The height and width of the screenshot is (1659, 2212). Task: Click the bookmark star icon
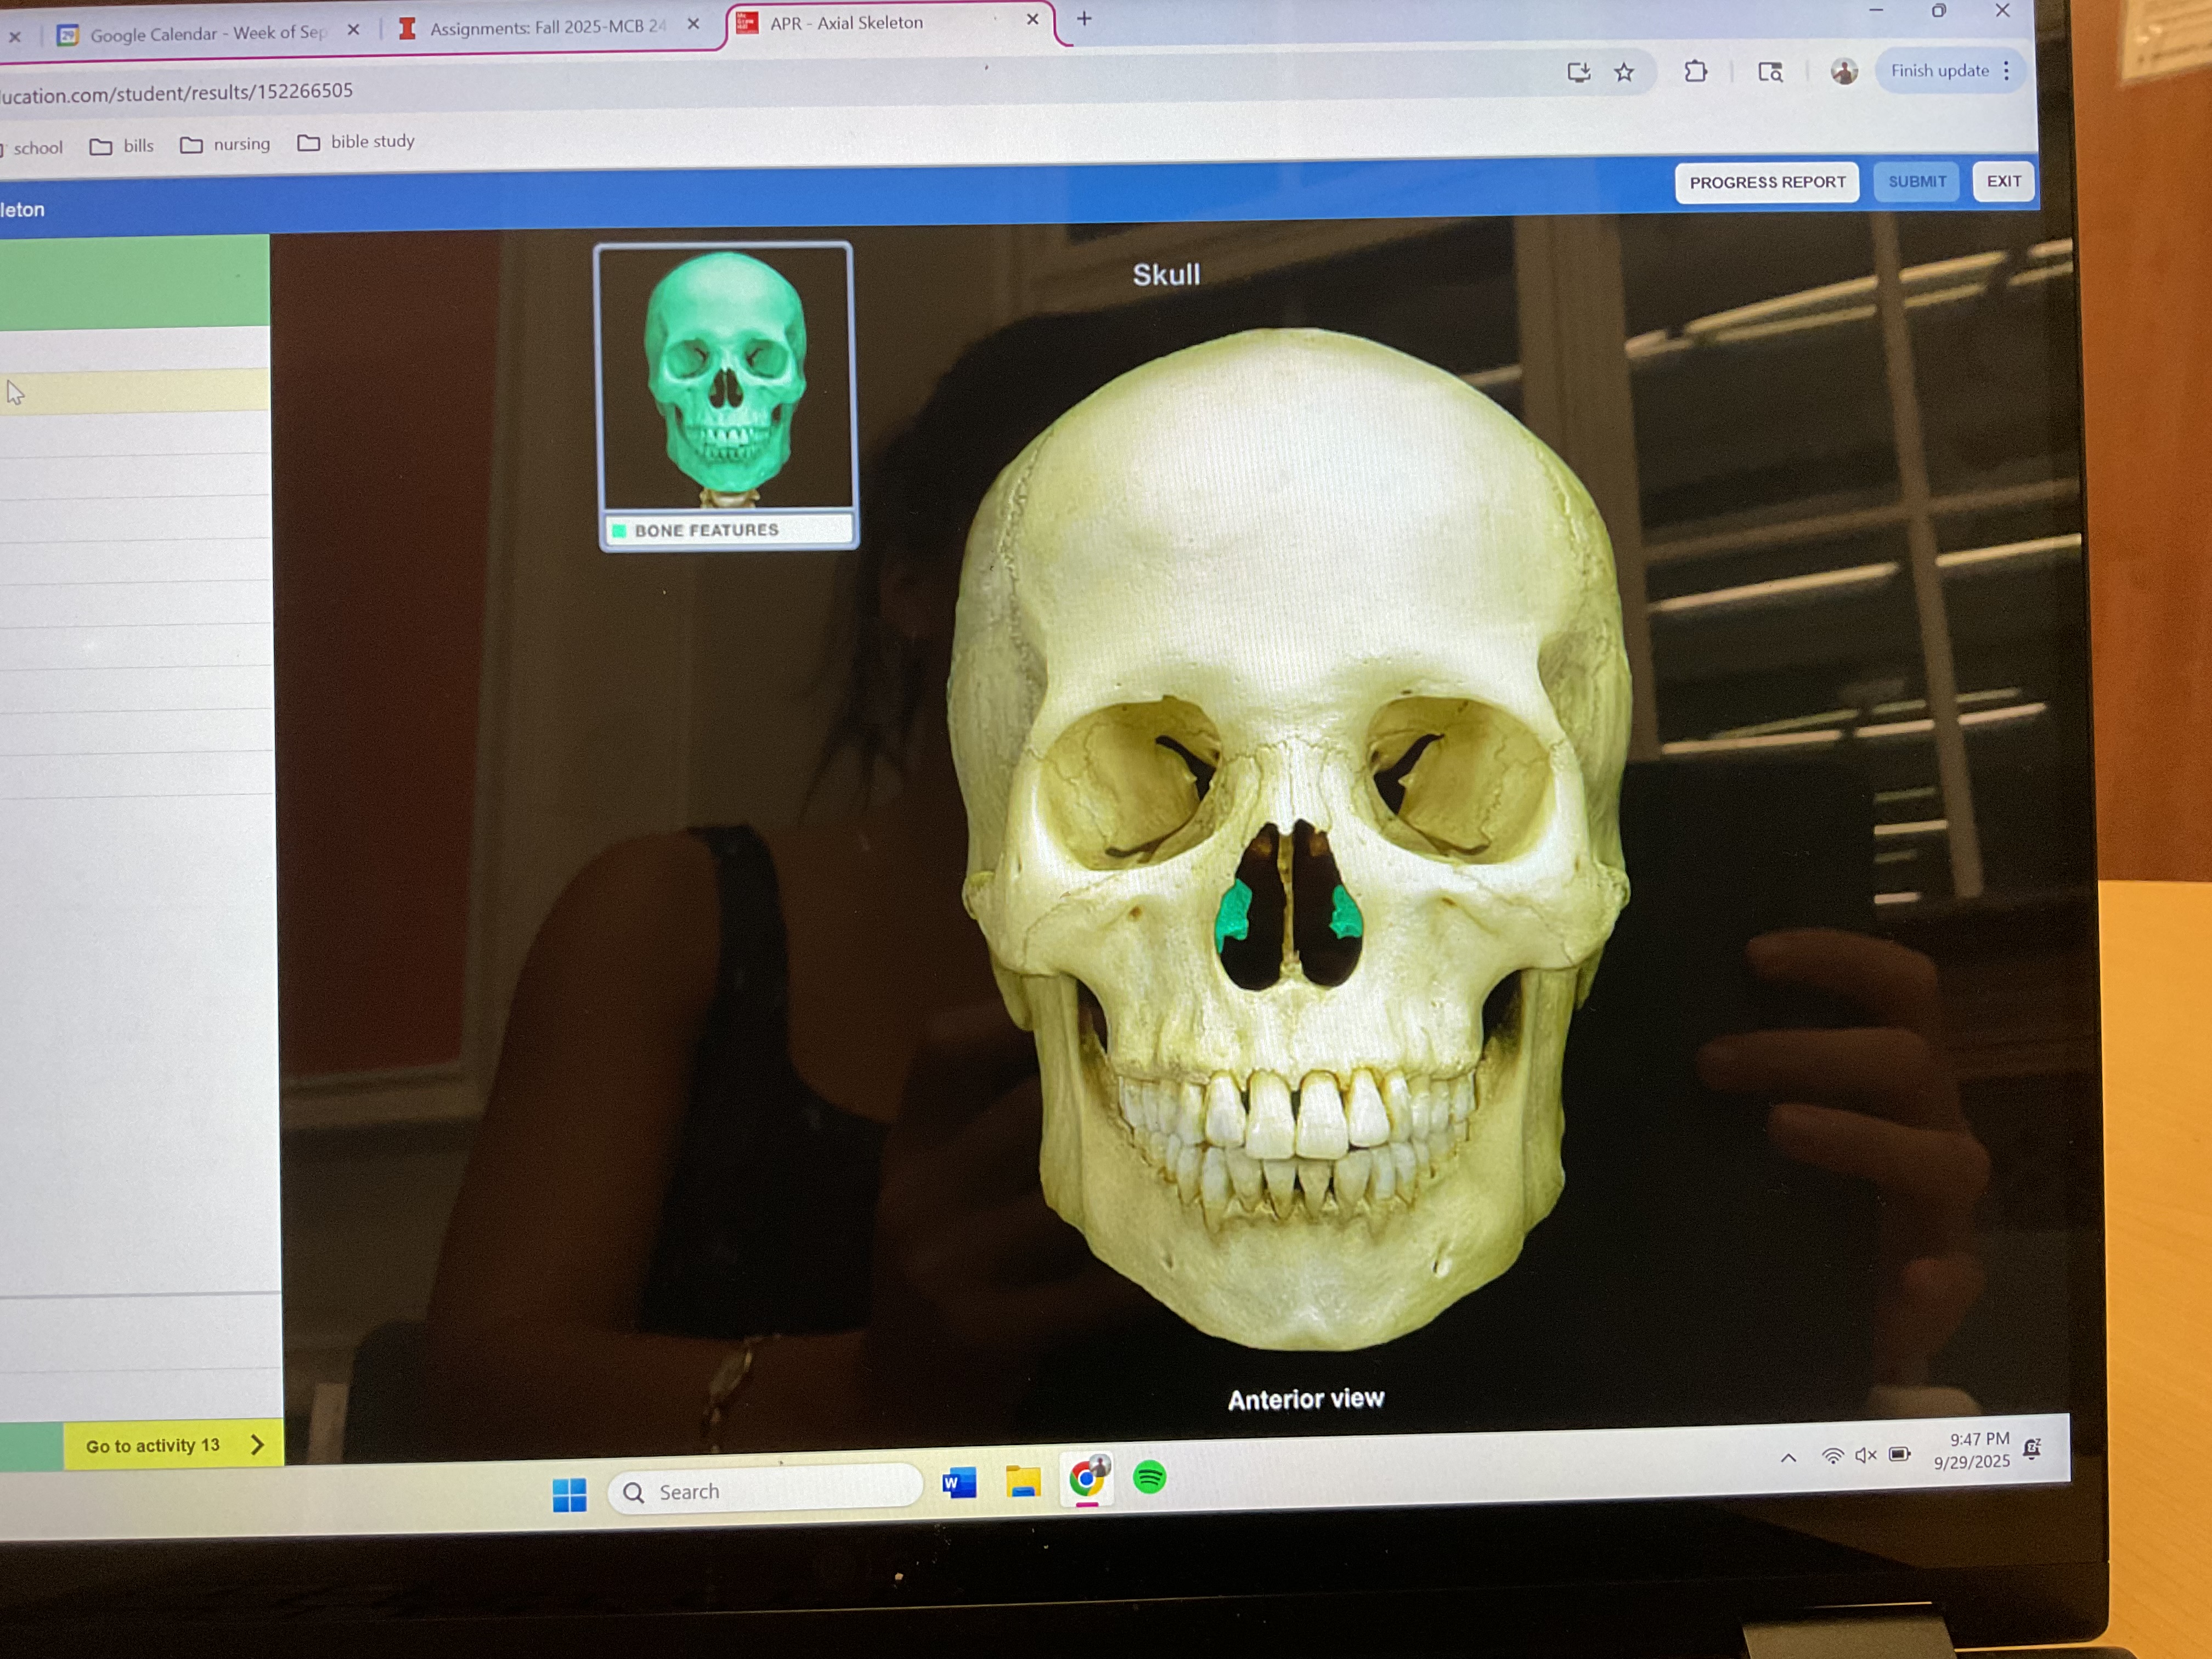point(1624,72)
